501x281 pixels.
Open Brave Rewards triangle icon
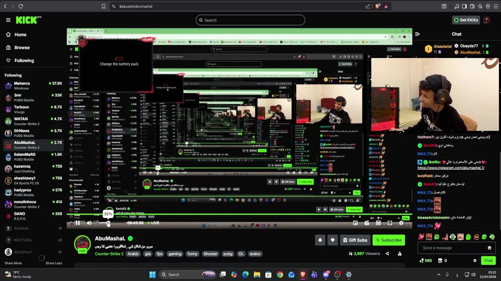[386, 6]
